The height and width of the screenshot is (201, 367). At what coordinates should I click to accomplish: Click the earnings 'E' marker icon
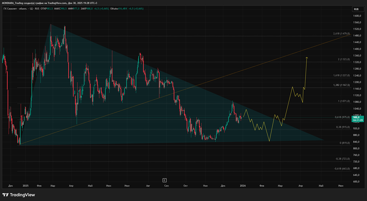pos(165,180)
